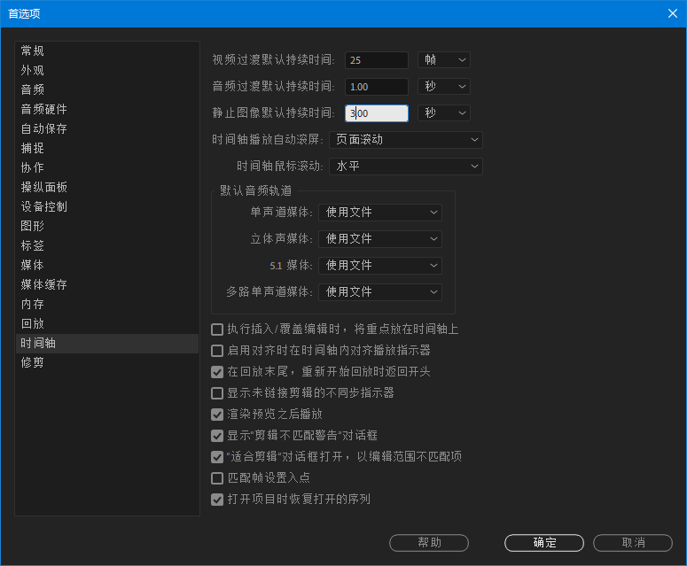Go to 内存 preferences
The height and width of the screenshot is (566, 687).
point(107,304)
